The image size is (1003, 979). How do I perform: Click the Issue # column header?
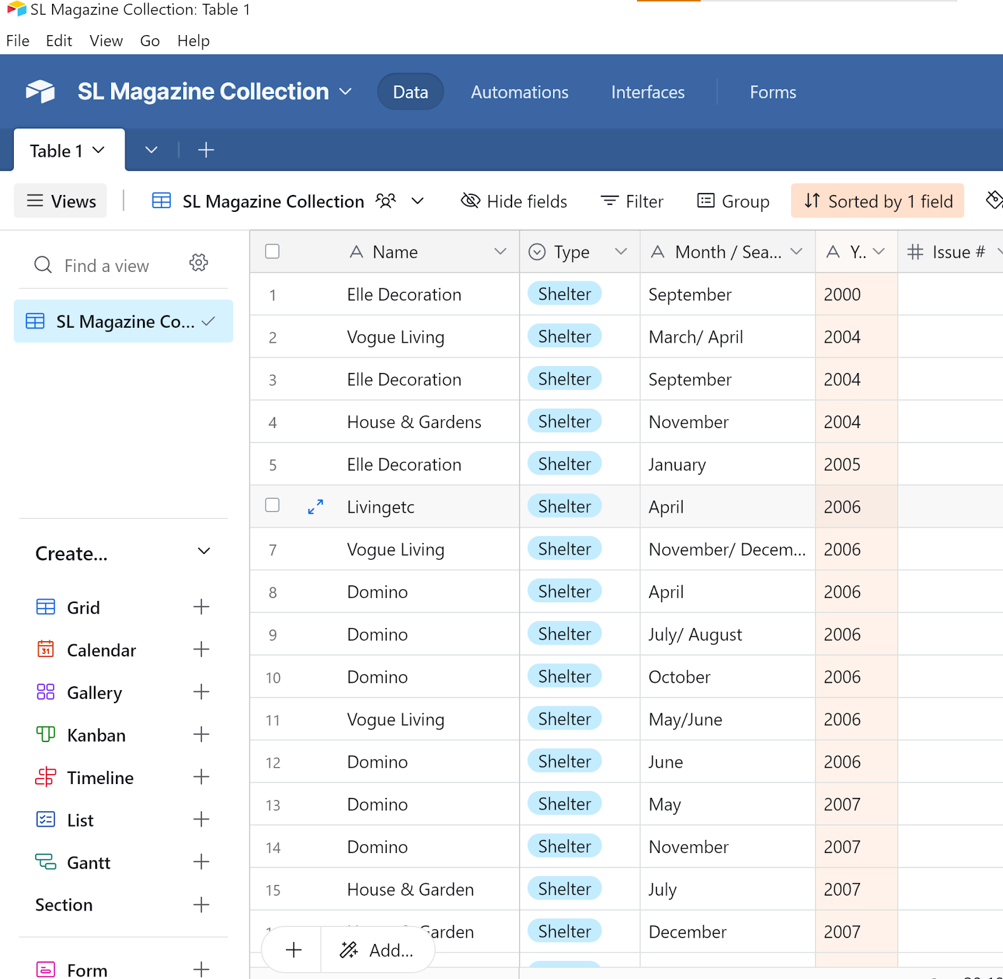950,252
